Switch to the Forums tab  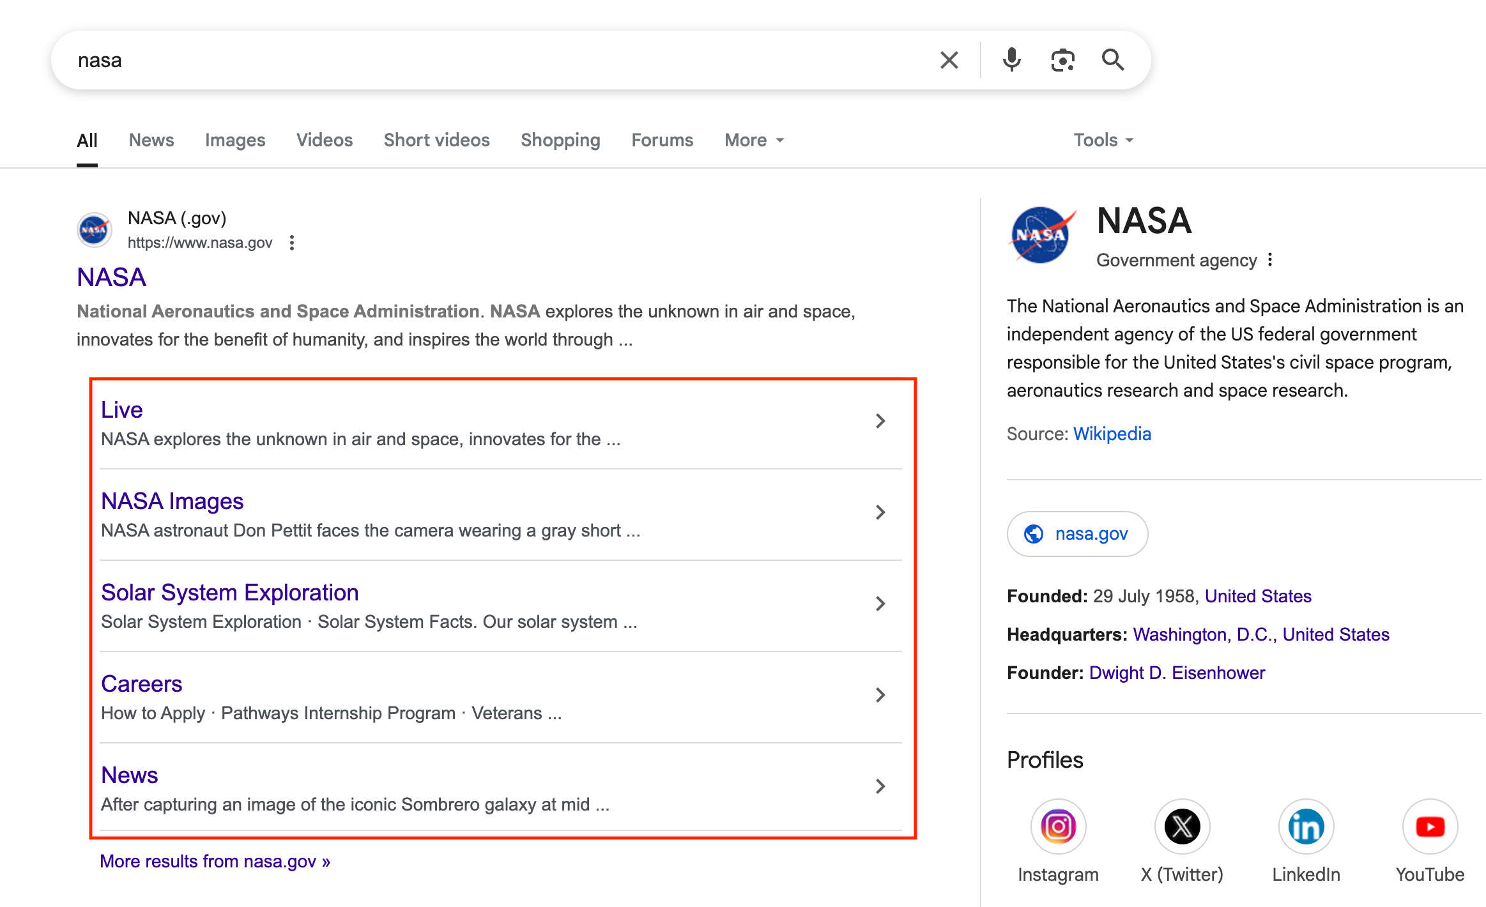663,140
